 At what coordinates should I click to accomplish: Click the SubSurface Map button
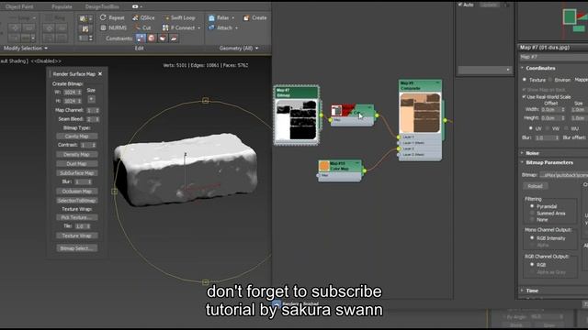click(77, 173)
